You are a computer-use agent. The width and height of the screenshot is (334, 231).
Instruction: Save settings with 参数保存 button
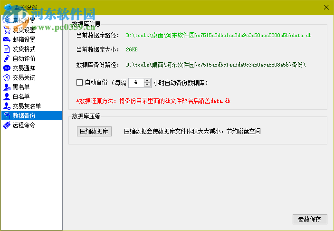310,219
